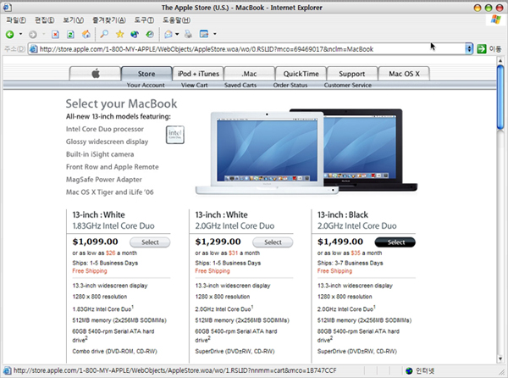Click the green Back arrow button
The width and height of the screenshot is (508, 378).
click(x=9, y=34)
